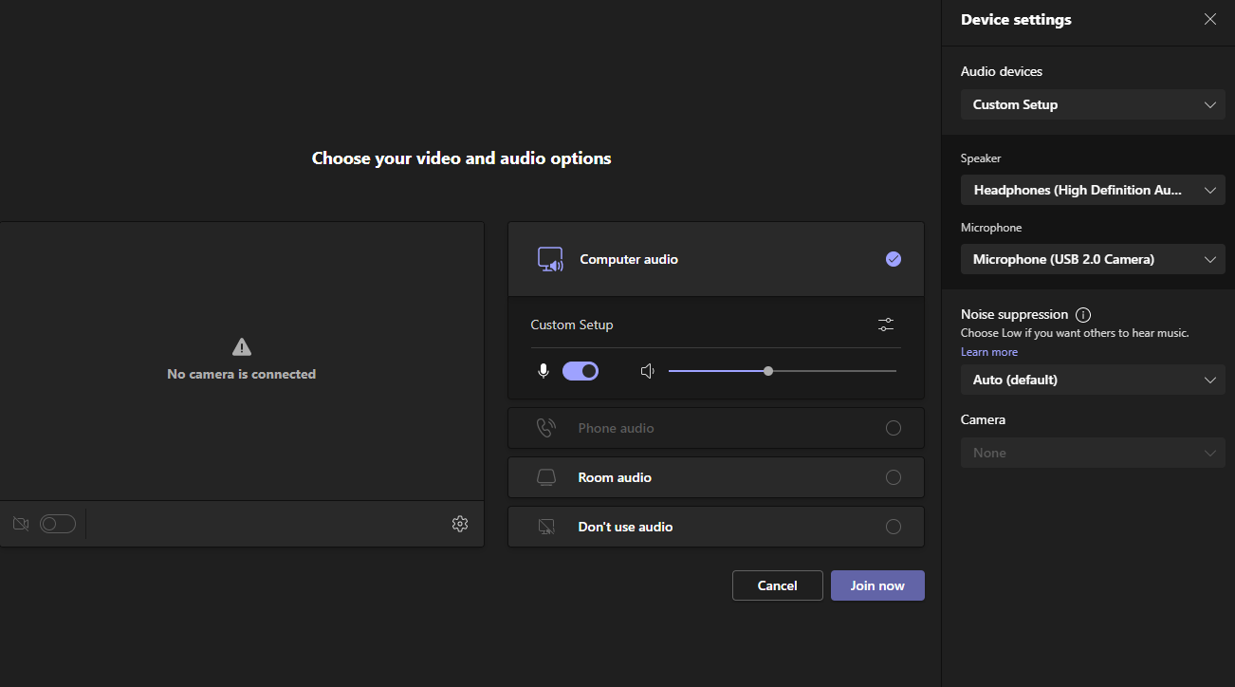Expand the Noise suppression Auto dropdown
1235x687 pixels.
(1093, 380)
